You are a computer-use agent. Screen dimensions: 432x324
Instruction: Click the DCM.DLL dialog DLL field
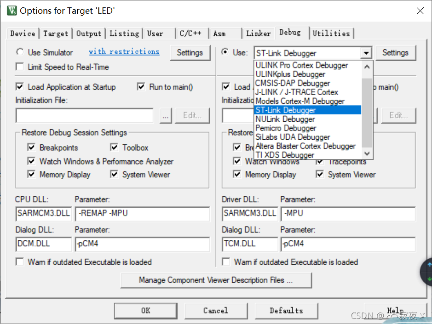tap(44, 244)
